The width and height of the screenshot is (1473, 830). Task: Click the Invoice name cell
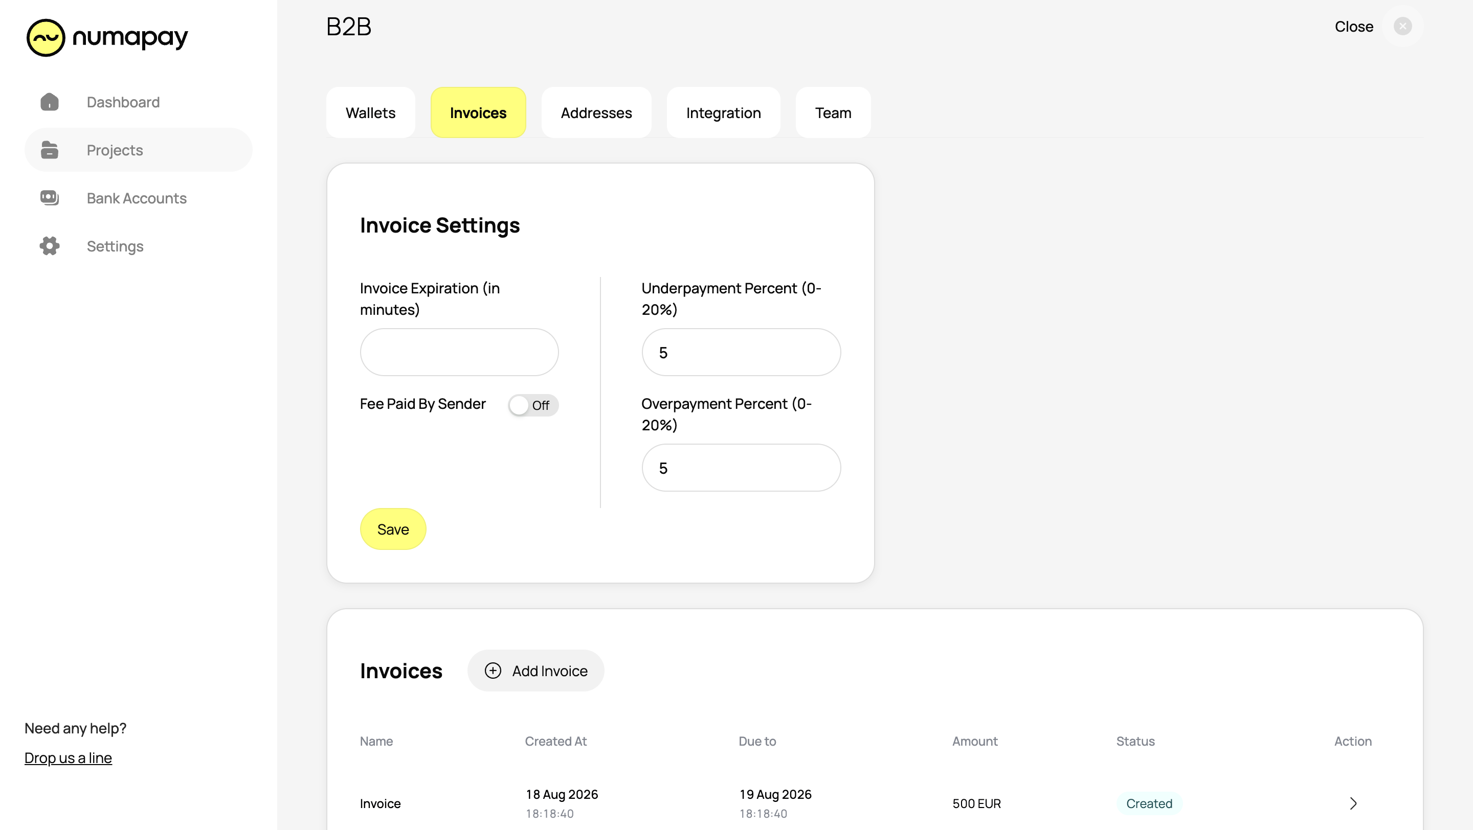pyautogui.click(x=380, y=803)
